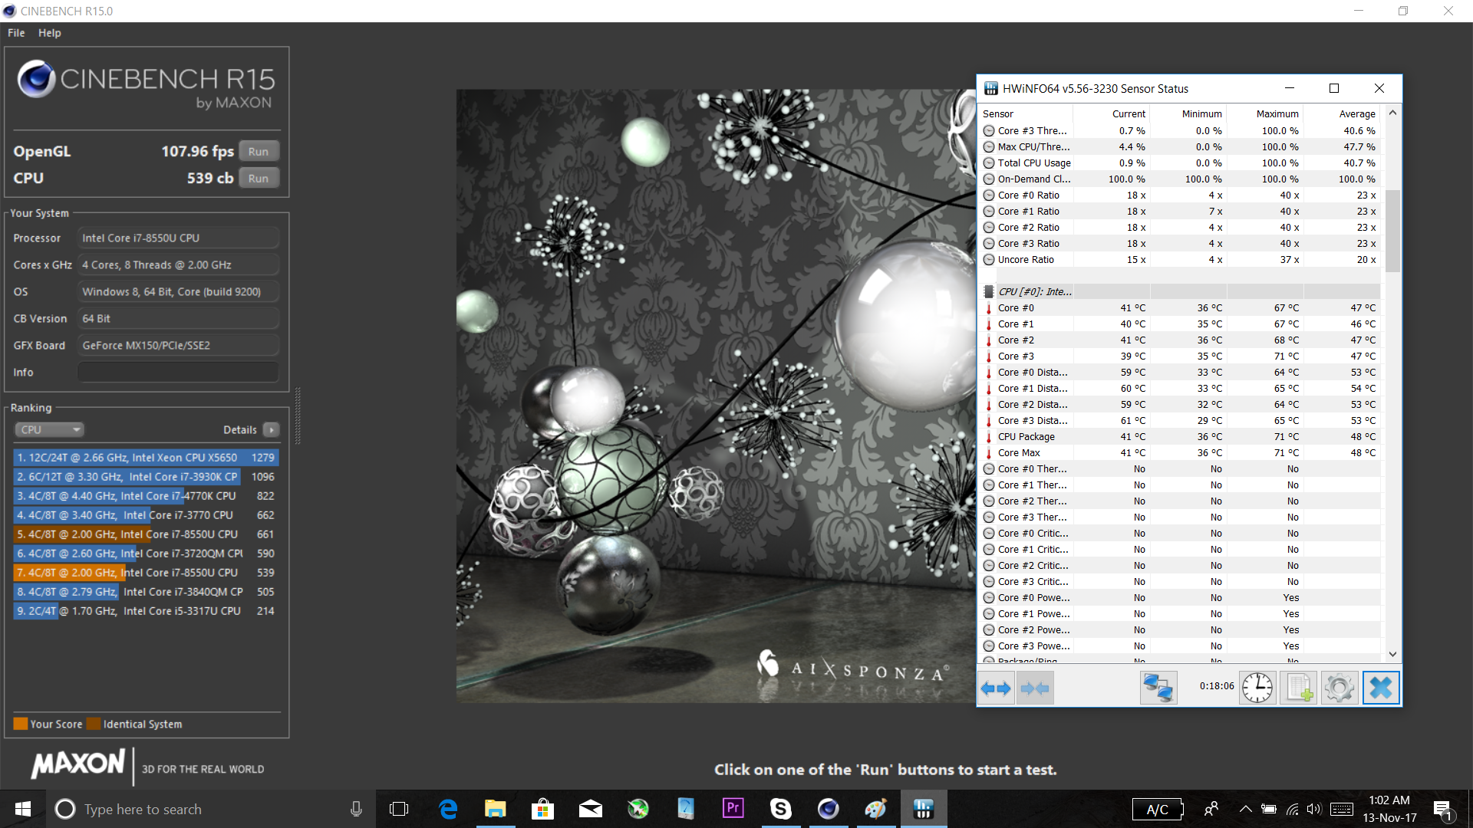Show hidden system tray icons chevron

(1245, 809)
